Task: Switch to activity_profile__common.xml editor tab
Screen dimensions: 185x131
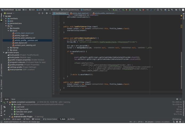Action: (x=105, y=13)
